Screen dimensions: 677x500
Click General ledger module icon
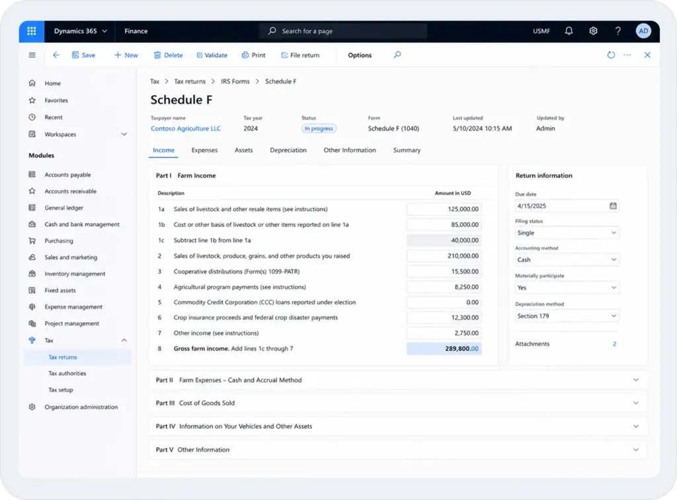point(32,208)
